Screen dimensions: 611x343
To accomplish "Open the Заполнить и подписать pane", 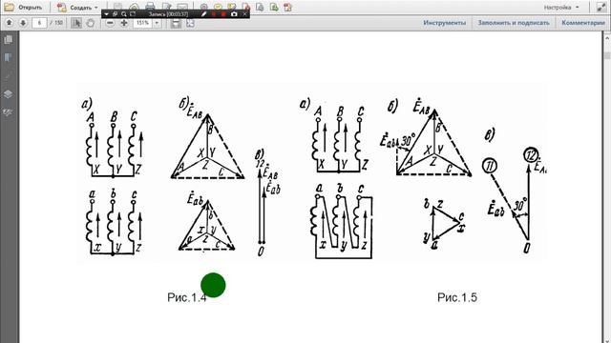I will click(x=514, y=23).
